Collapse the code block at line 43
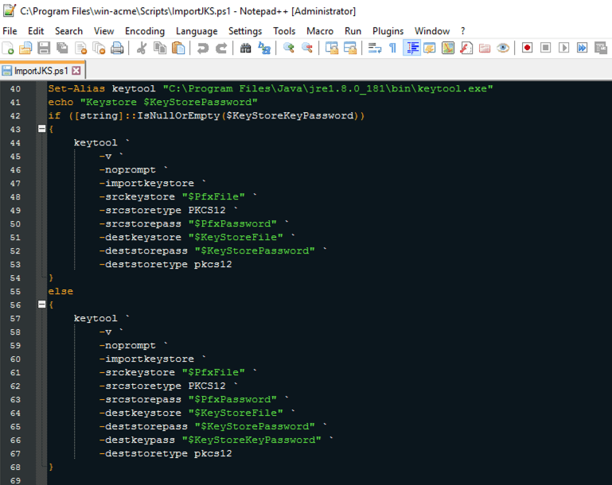The height and width of the screenshot is (485, 612). tap(41, 129)
